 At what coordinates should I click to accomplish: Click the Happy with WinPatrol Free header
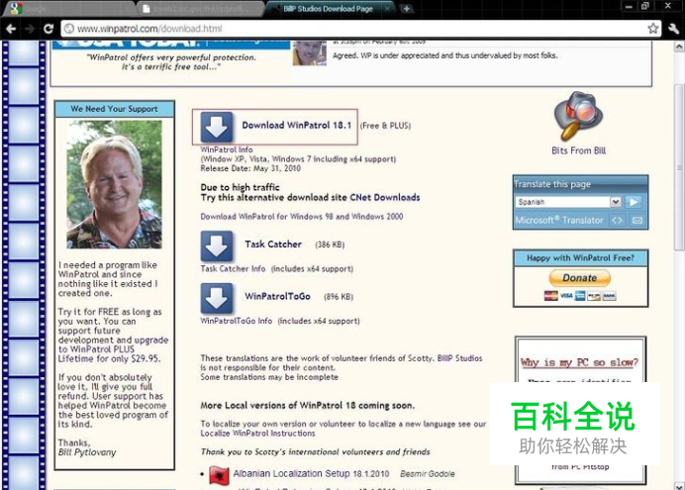580,258
